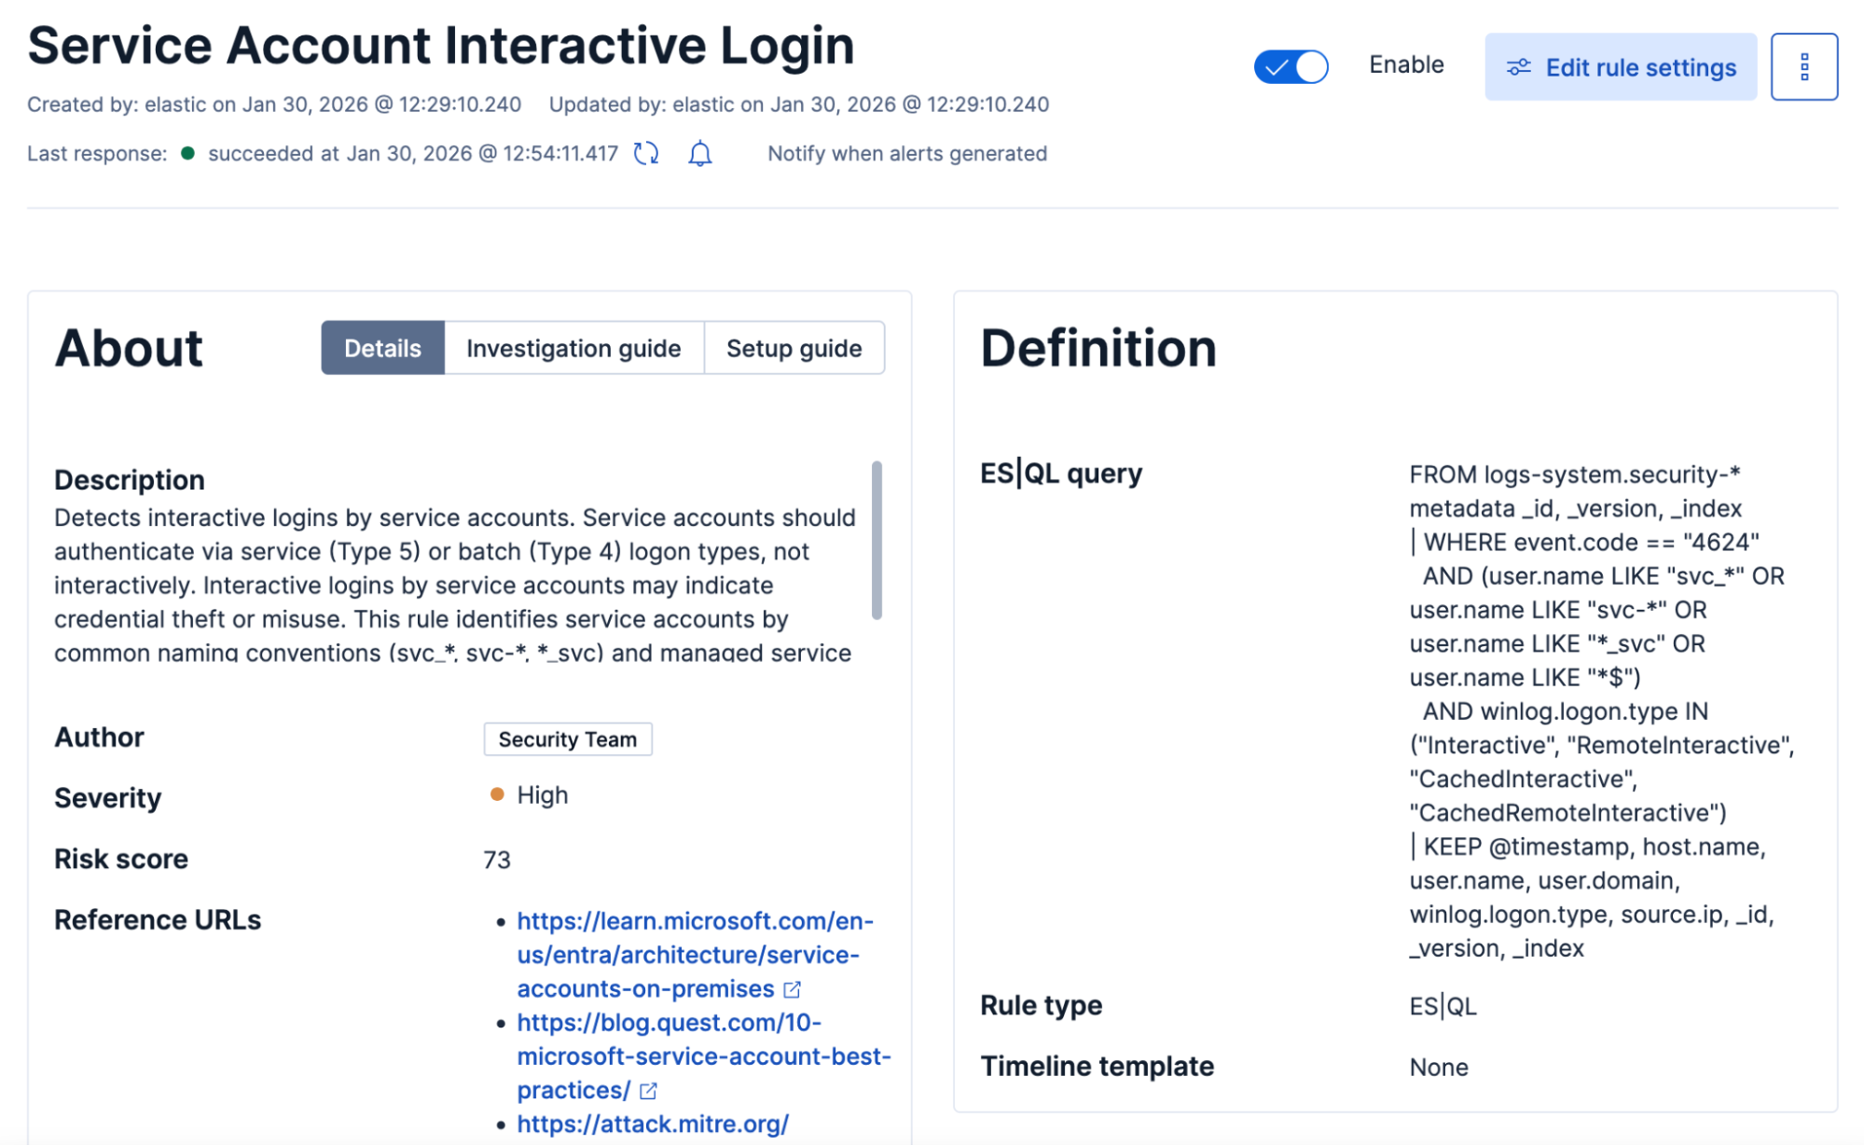1864x1145 pixels.
Task: Open the blog.quest.com best practices link
Action: click(x=703, y=1055)
